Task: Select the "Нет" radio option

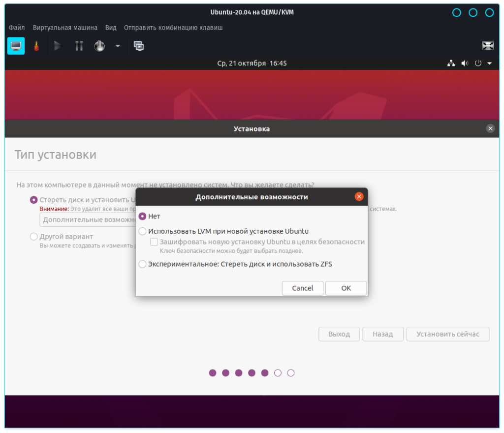Action: tap(143, 216)
